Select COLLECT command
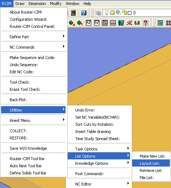This screenshot has width=171, height=188. pos(33,131)
